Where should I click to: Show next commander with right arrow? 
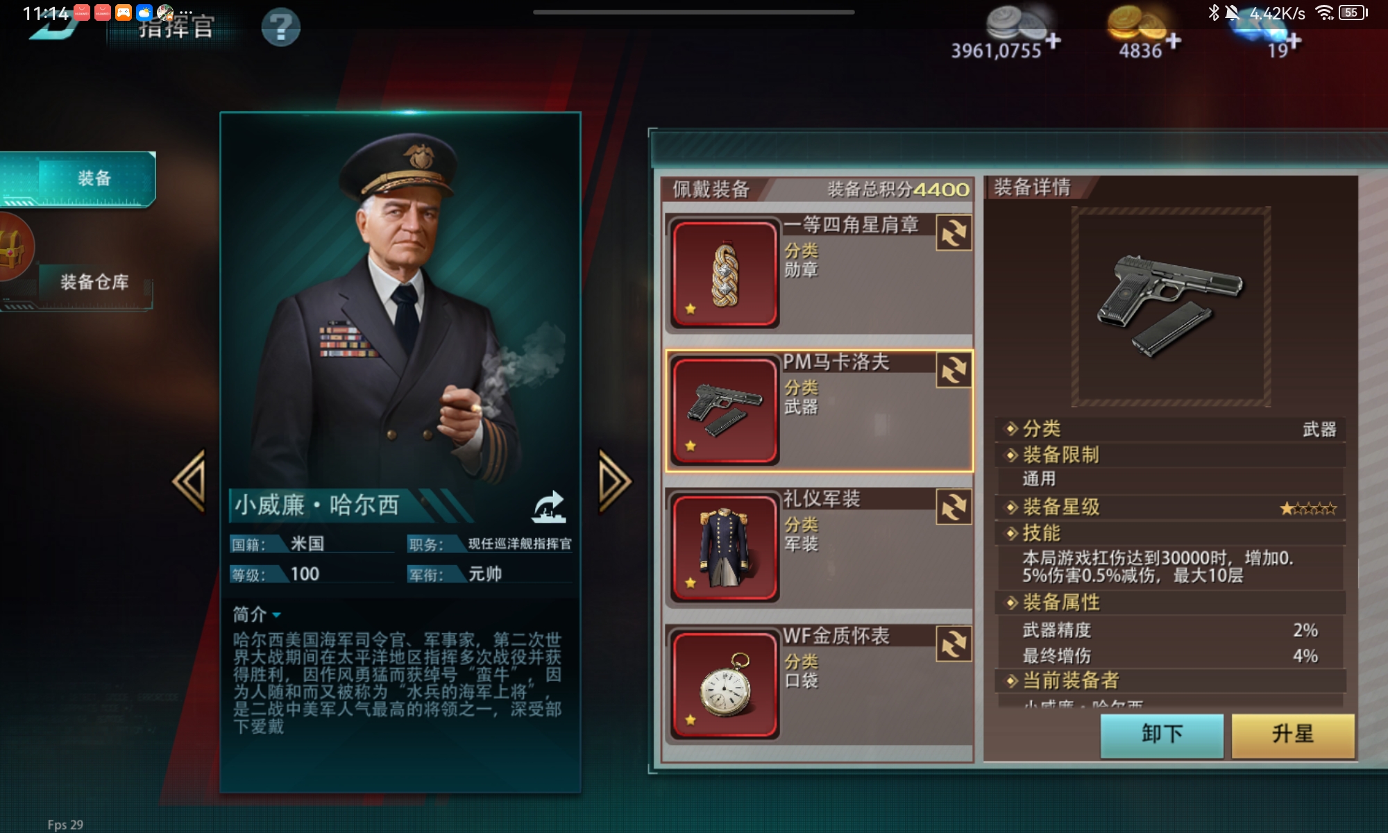615,480
